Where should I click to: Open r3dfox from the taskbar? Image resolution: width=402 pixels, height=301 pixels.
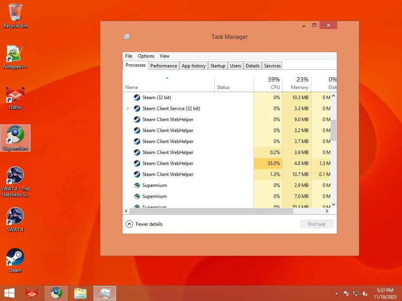(31, 293)
